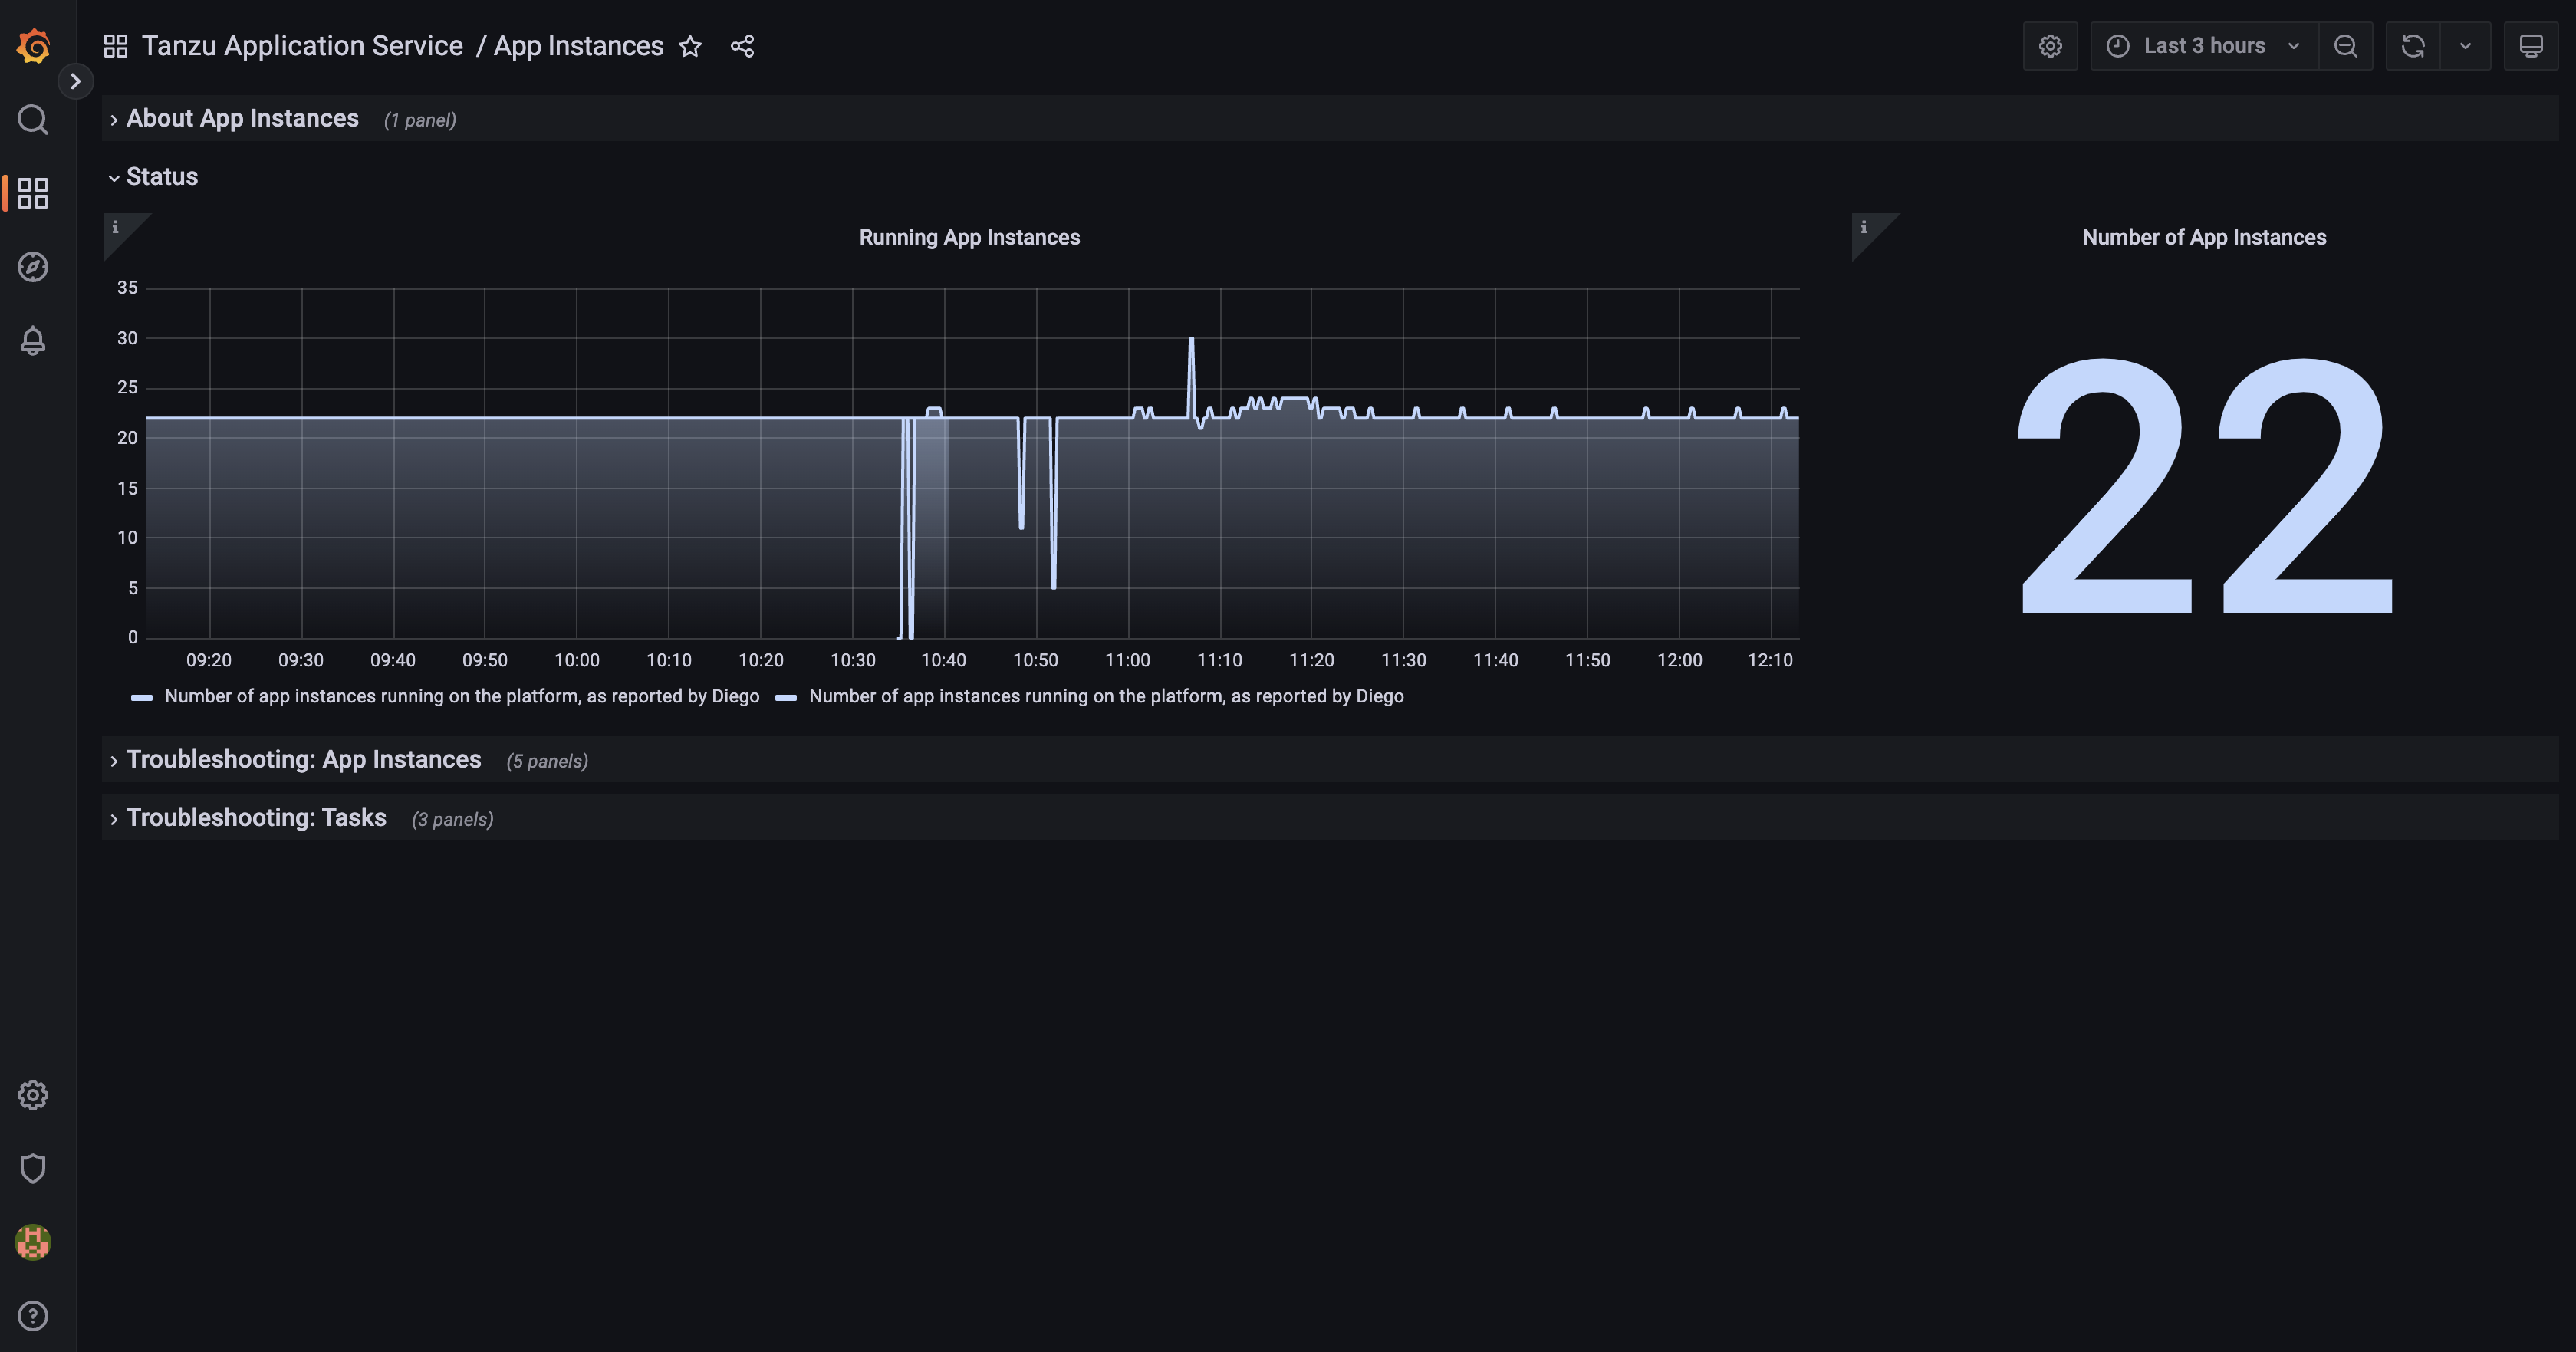Star this dashboard as favorite
The width and height of the screenshot is (2576, 1352).
point(690,46)
